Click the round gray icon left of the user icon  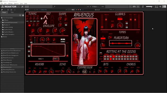tap(20, 15)
